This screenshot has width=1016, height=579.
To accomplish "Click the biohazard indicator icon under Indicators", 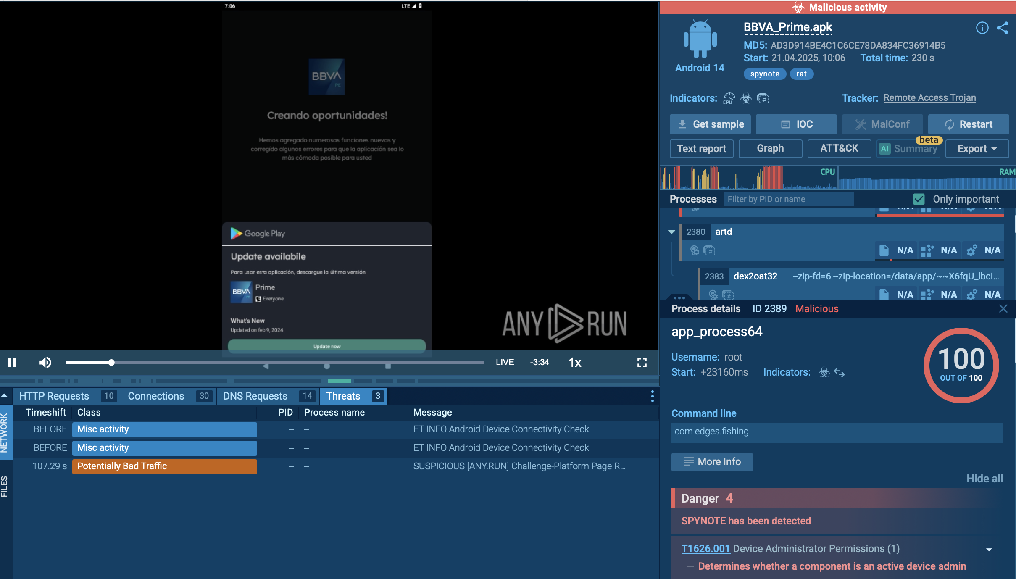I will pyautogui.click(x=746, y=98).
